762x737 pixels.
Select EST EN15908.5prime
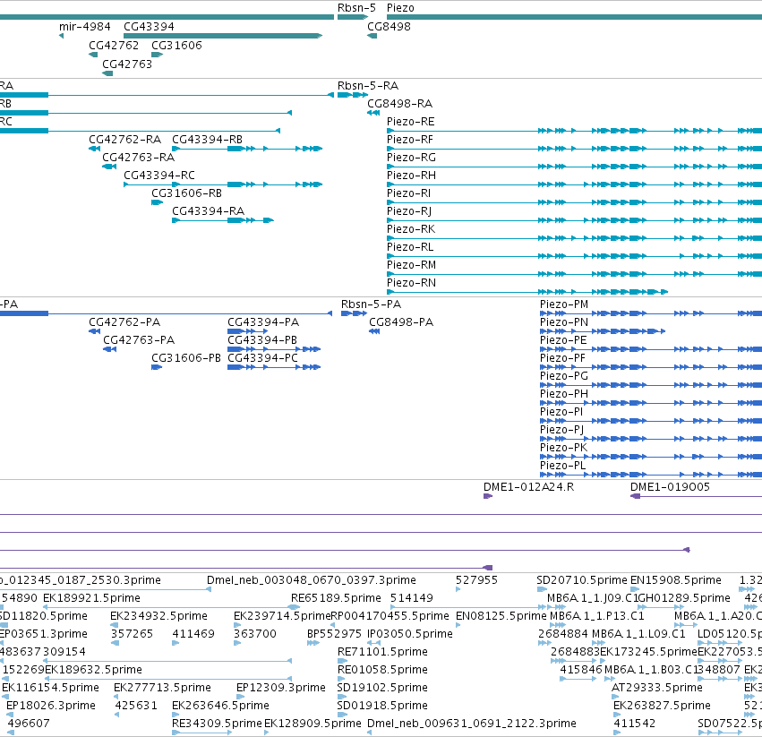point(676,580)
